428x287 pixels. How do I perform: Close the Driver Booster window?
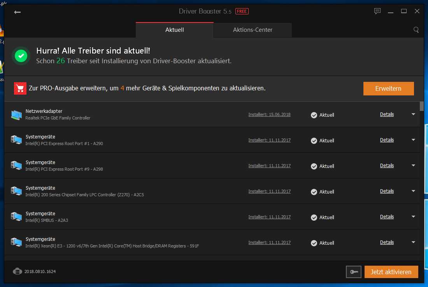tap(417, 11)
